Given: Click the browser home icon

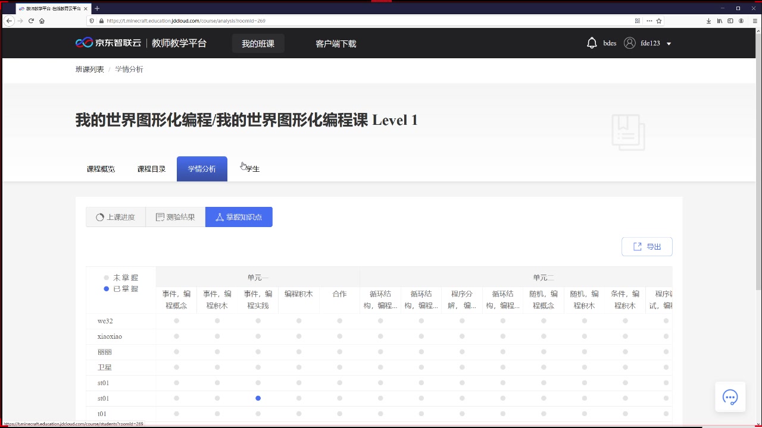Looking at the screenshot, I should click(42, 21).
